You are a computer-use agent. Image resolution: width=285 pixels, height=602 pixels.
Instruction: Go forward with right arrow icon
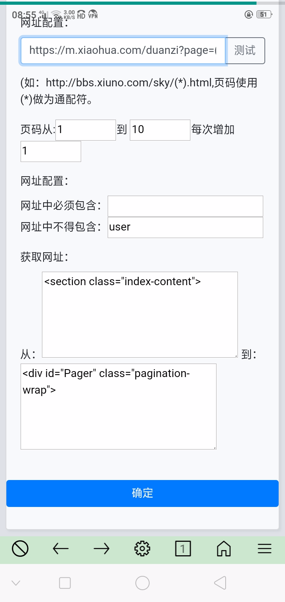(x=101, y=549)
